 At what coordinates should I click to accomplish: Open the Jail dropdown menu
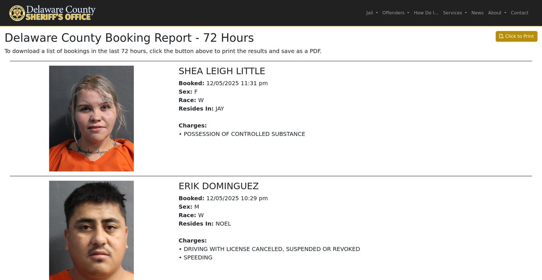click(372, 13)
